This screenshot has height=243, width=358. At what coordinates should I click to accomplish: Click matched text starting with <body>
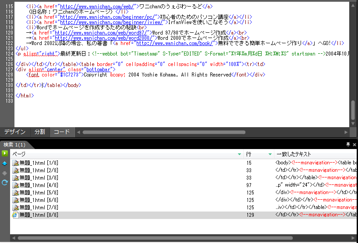(x=316, y=163)
